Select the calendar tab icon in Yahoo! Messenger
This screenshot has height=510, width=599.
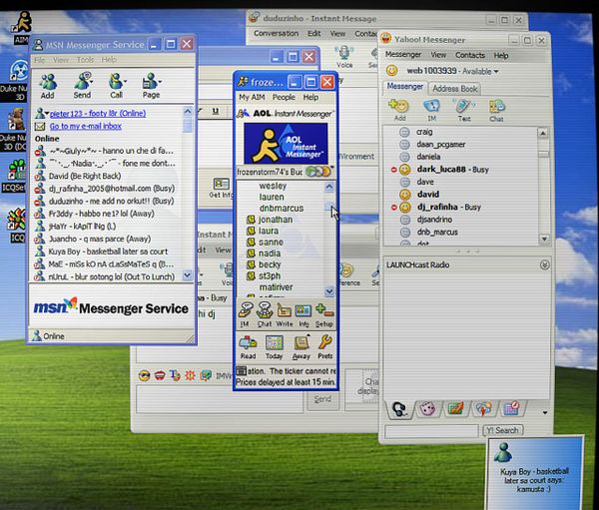(x=511, y=408)
